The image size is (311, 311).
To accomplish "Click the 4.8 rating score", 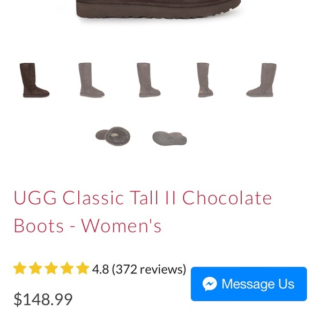I will click(100, 269).
